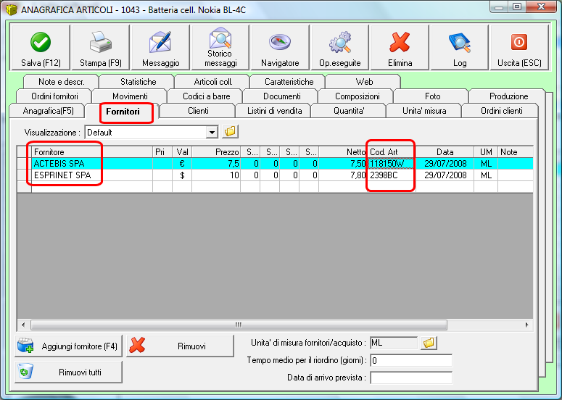Switch to Anagrafica(F5) tab
Screen dimensions: 562x400
click(x=48, y=111)
